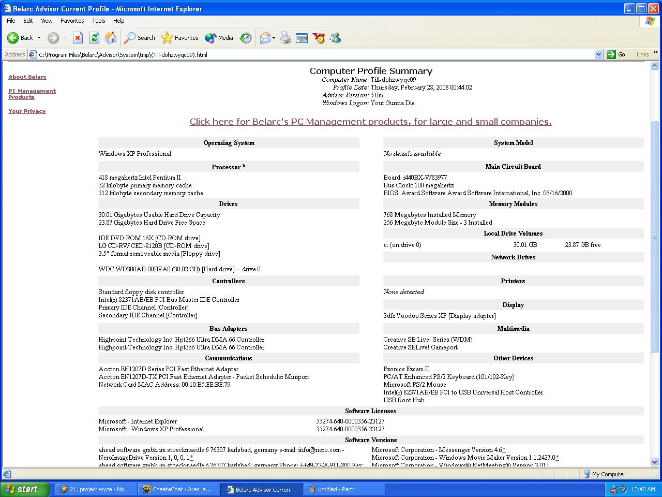The width and height of the screenshot is (662, 497).
Task: Click the Mail toolbar icon
Action: coord(265,38)
